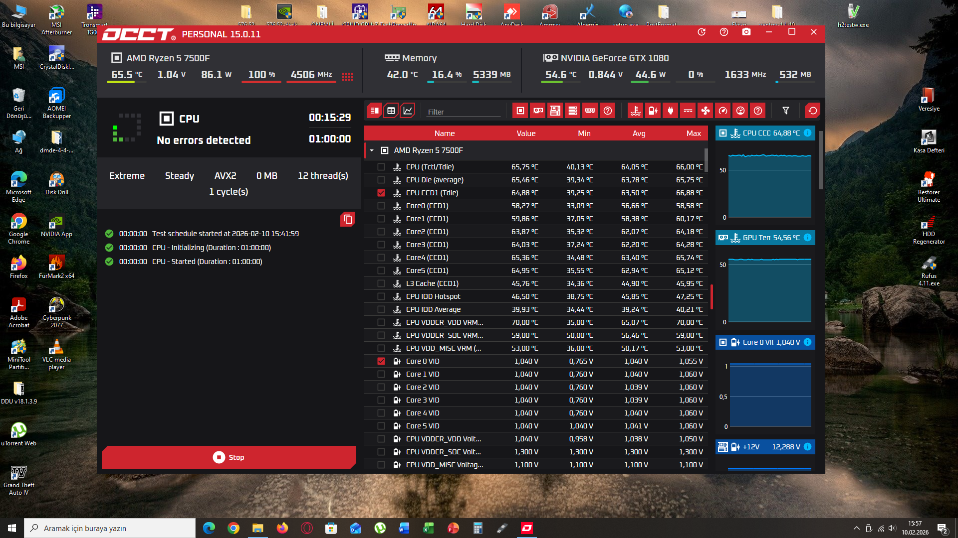Screen dimensions: 958x538
Task: Open the notification center in the system tray
Action: pyautogui.click(x=942, y=529)
